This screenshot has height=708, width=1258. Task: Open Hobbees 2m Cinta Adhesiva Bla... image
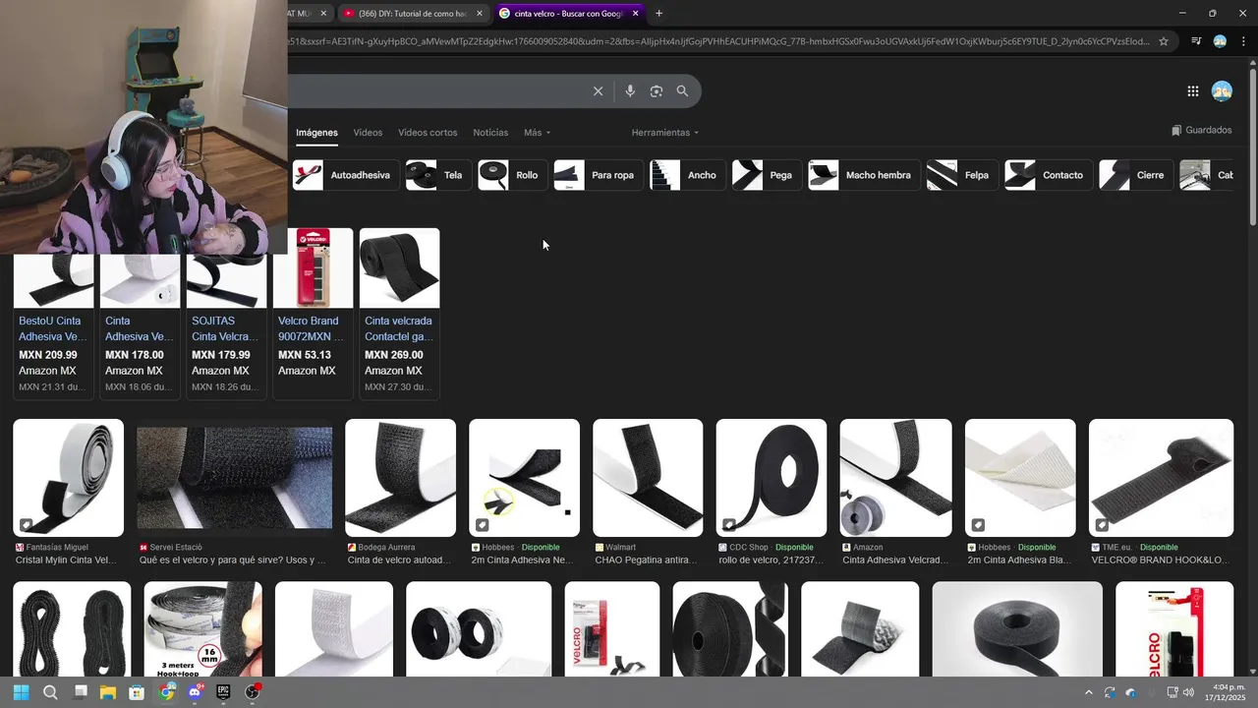(1020, 478)
